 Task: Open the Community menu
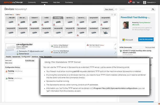pos(32,2)
